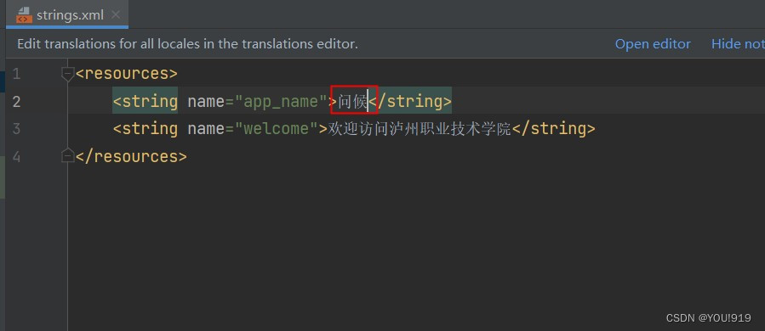Click closing </string> tag on line 3

554,129
